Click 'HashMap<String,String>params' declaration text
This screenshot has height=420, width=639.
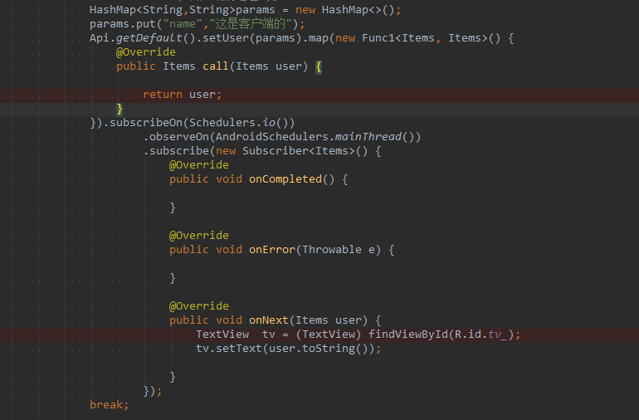tap(183, 10)
